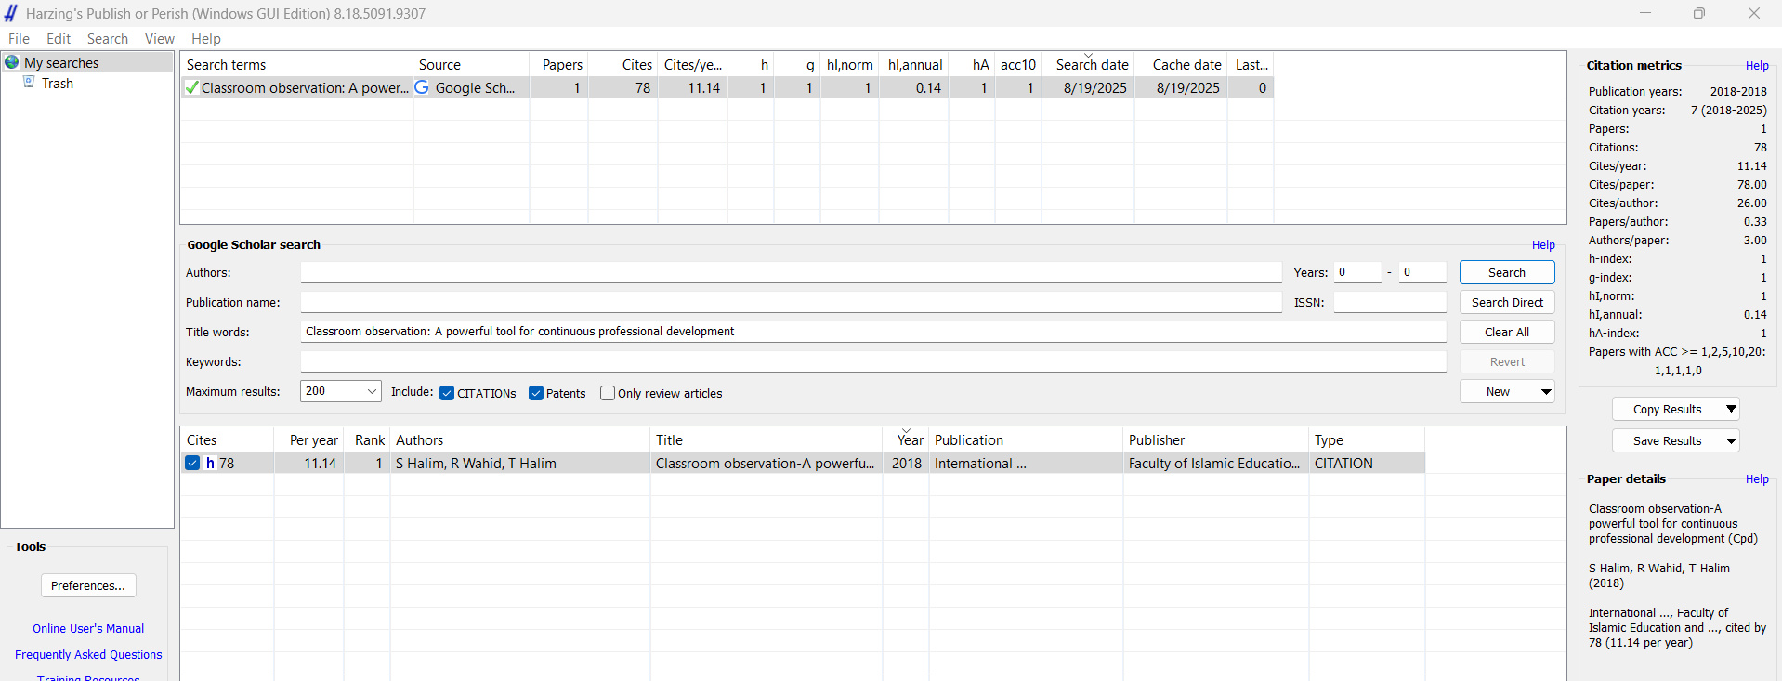Image resolution: width=1782 pixels, height=681 pixels.
Task: Sort results by Authors column header
Action: [x=519, y=439]
